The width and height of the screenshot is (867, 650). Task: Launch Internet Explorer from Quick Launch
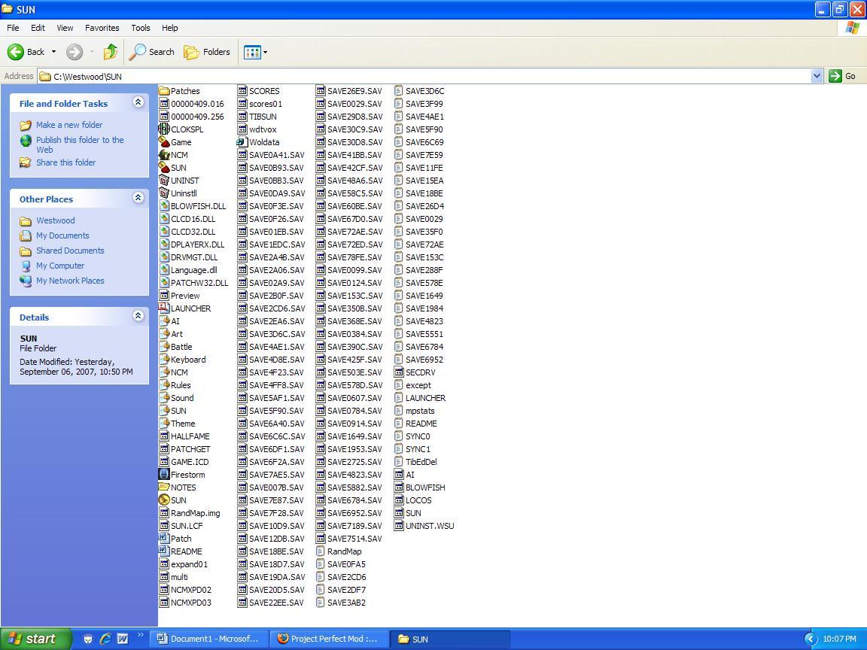point(105,639)
